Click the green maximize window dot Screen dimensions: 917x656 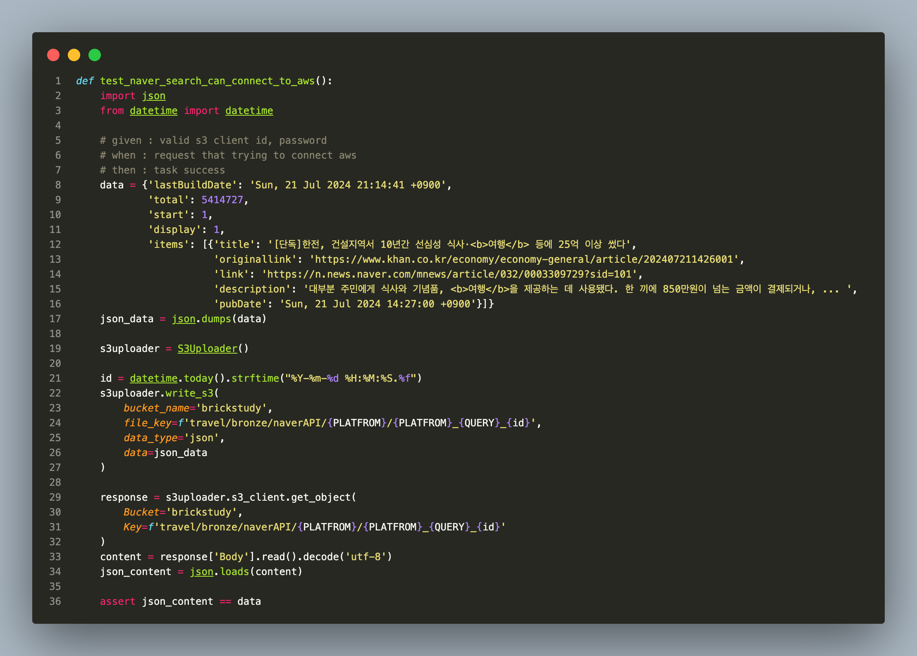pos(95,55)
